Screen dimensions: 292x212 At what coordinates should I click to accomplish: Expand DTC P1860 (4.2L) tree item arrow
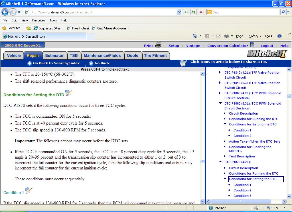click(x=220, y=93)
